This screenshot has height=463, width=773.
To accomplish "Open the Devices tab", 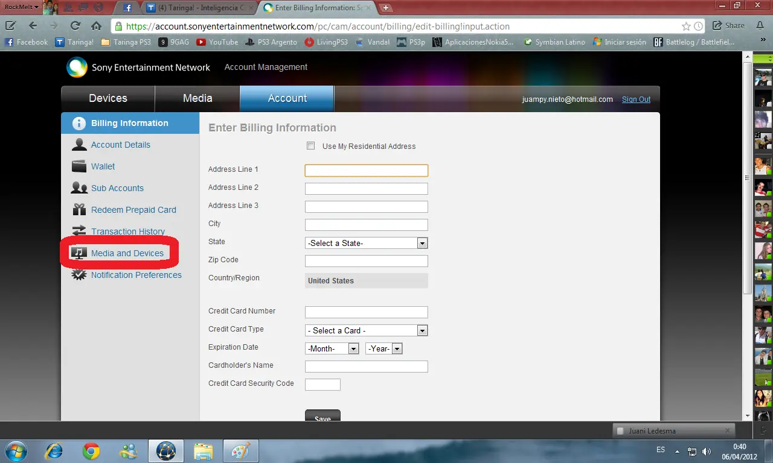I will [108, 98].
